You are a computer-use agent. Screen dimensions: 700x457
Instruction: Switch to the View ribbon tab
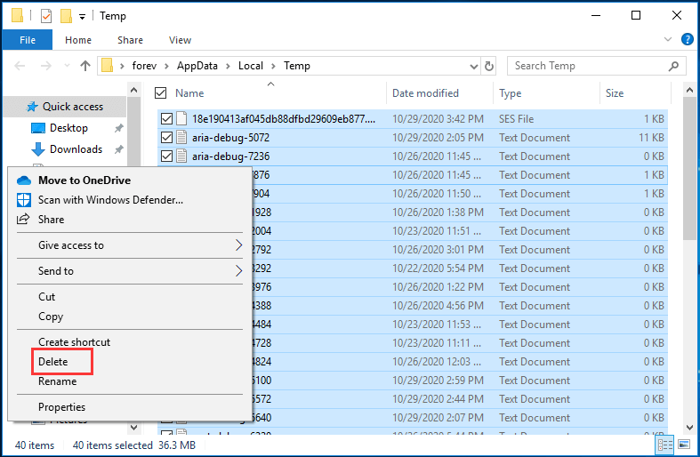coord(180,40)
